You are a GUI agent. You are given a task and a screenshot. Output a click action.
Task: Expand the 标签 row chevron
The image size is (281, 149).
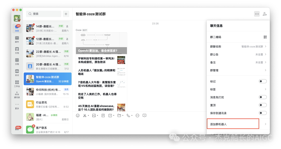(x=265, y=89)
